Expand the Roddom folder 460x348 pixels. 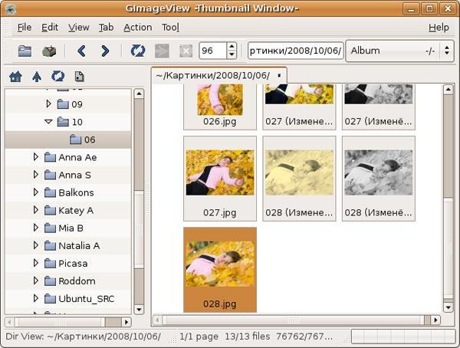pos(36,281)
